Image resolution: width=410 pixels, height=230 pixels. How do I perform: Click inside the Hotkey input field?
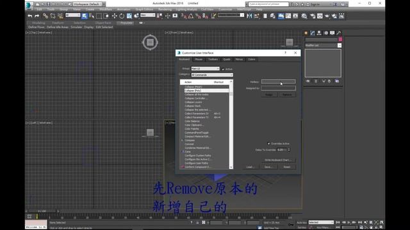(x=279, y=82)
